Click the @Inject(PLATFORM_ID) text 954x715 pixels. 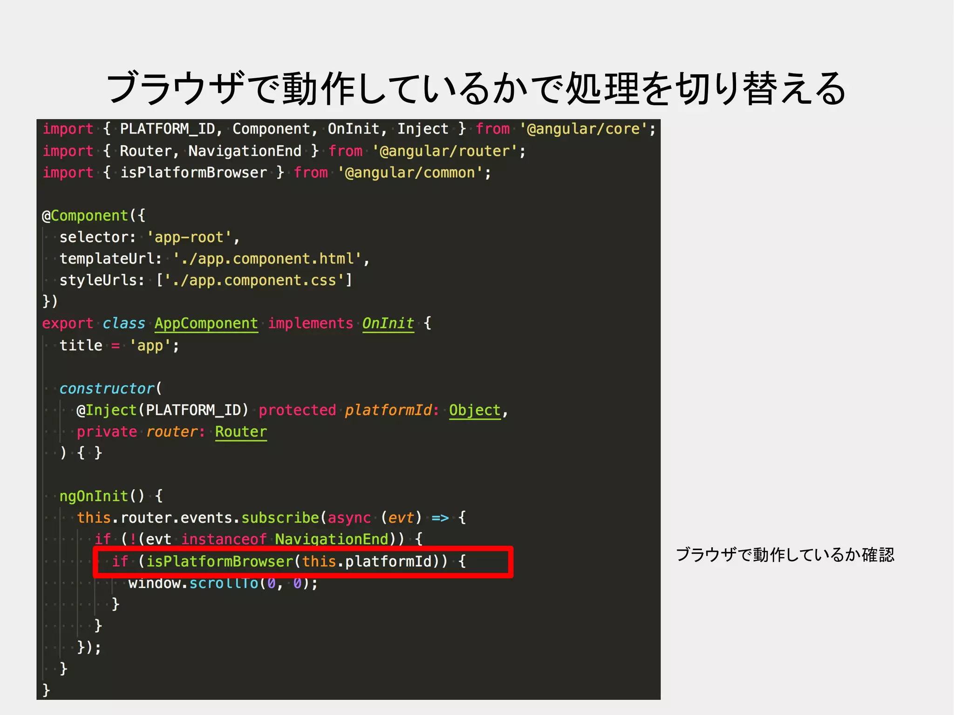click(x=163, y=410)
